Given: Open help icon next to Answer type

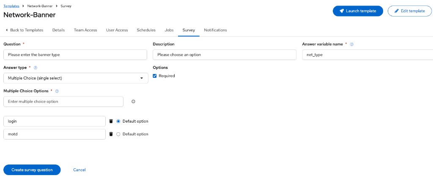Looking at the screenshot, I should tap(36, 68).
